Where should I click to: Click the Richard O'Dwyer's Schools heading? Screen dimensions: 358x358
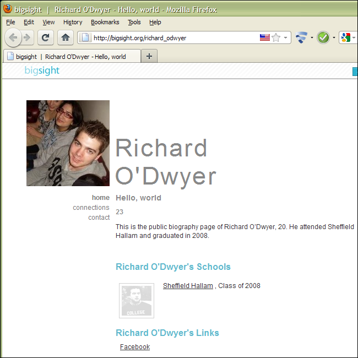click(173, 267)
